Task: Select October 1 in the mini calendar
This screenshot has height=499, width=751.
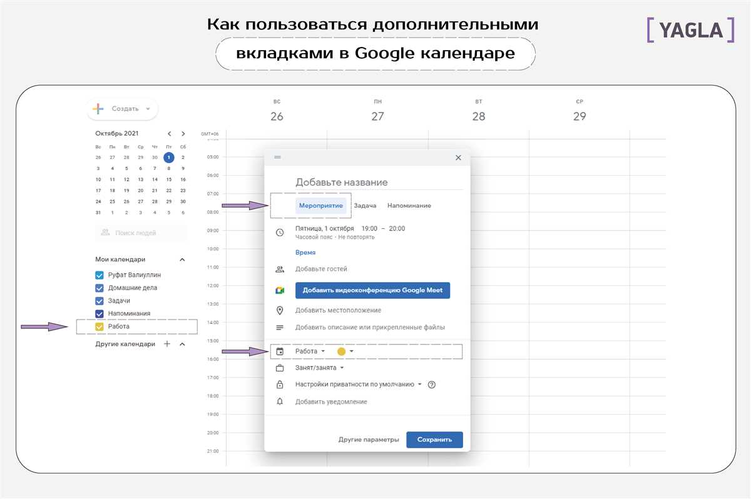Action: tap(169, 158)
